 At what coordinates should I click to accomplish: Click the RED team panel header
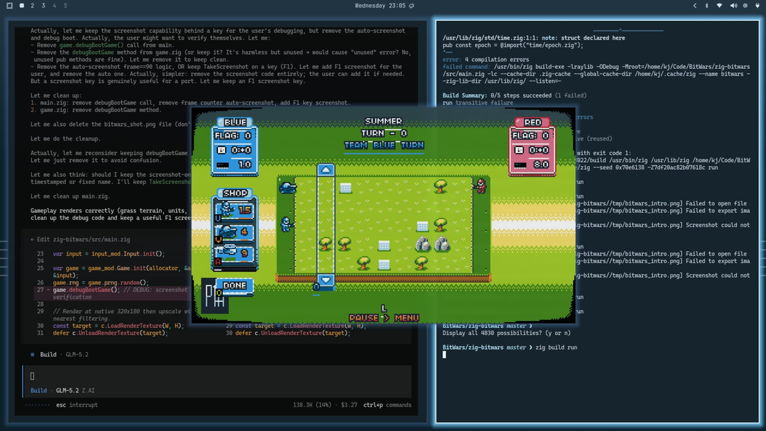(x=532, y=122)
